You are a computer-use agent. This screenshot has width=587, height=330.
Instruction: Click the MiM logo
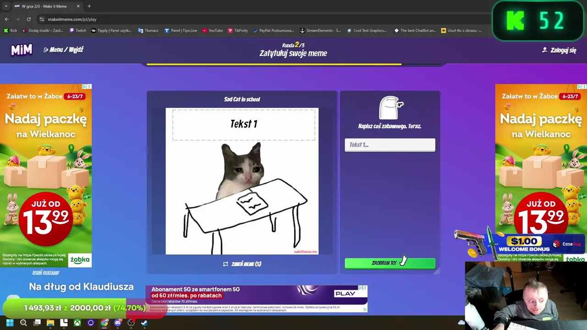point(22,50)
